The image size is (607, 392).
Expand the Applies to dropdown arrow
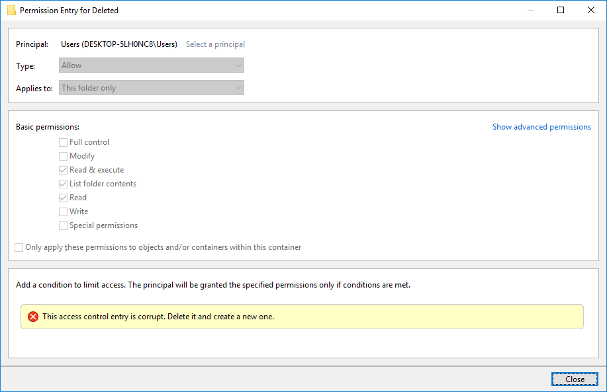pos(238,88)
